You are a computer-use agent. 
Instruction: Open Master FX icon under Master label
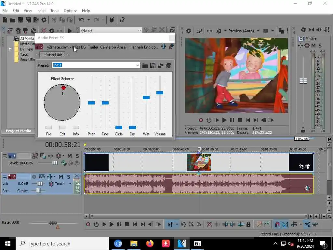(x=300, y=46)
